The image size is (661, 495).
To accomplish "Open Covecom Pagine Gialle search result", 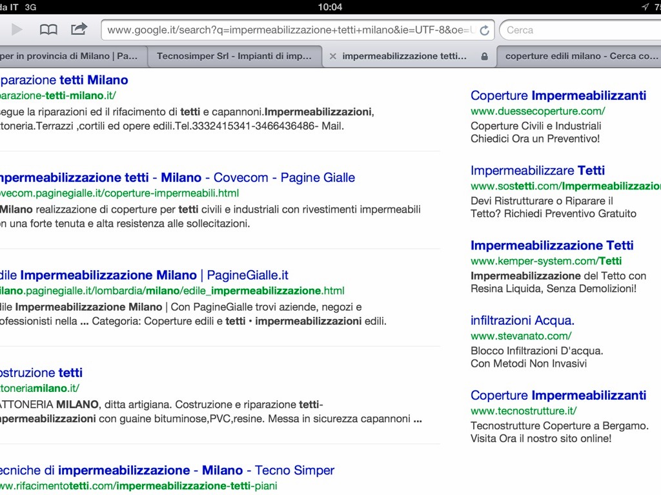I will pyautogui.click(x=176, y=178).
